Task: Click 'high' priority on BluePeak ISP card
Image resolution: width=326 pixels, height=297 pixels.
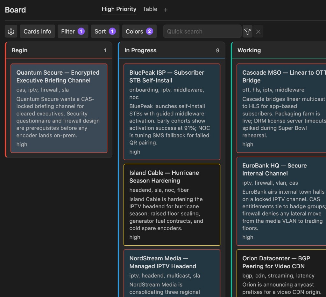Action: tap(135, 152)
